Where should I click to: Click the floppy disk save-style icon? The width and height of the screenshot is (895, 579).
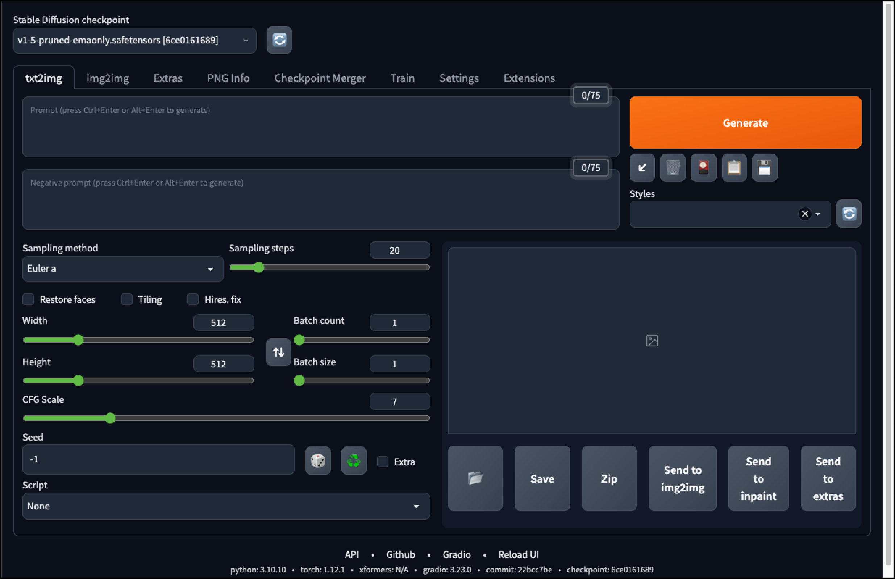tap(764, 168)
